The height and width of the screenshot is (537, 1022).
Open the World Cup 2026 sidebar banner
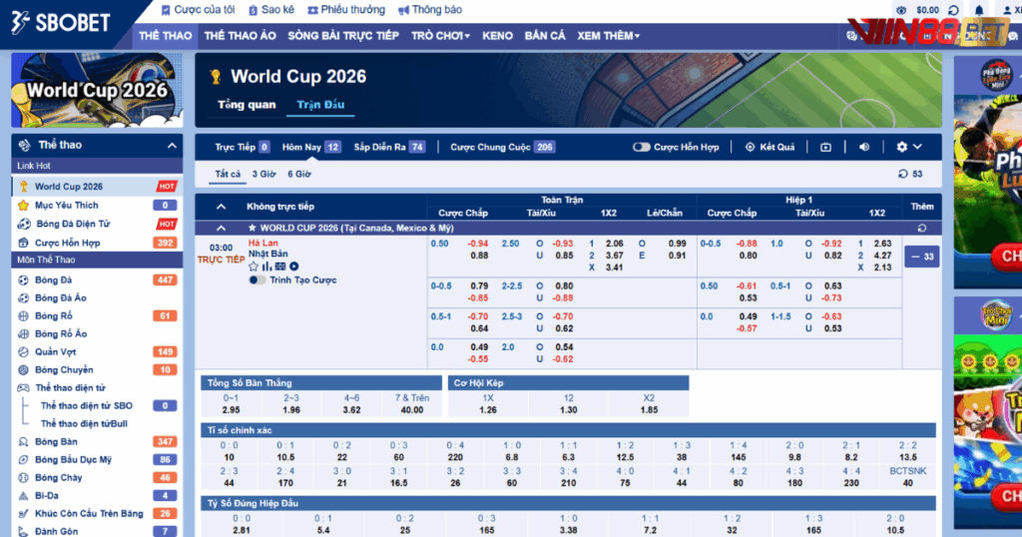coord(97,90)
